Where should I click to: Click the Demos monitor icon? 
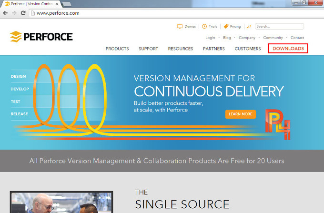[x=180, y=26]
